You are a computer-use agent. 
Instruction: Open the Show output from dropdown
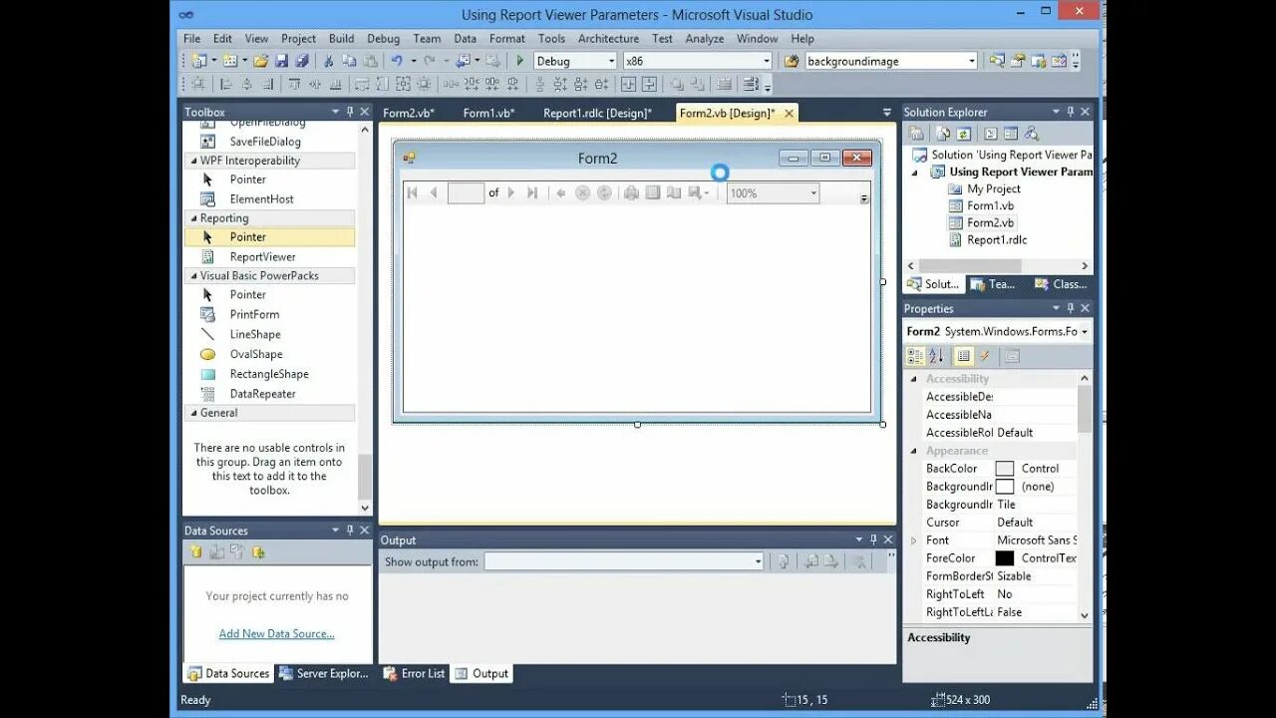(x=758, y=562)
